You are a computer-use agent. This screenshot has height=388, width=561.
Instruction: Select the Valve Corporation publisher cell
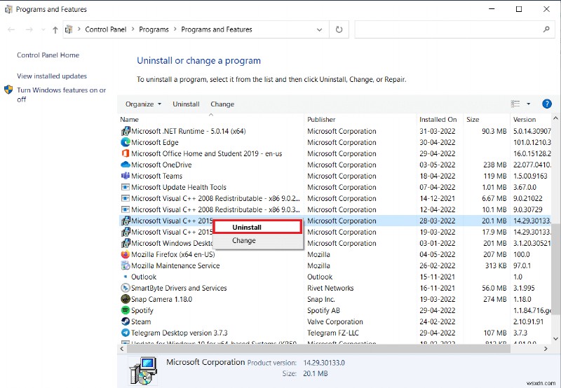(x=335, y=321)
